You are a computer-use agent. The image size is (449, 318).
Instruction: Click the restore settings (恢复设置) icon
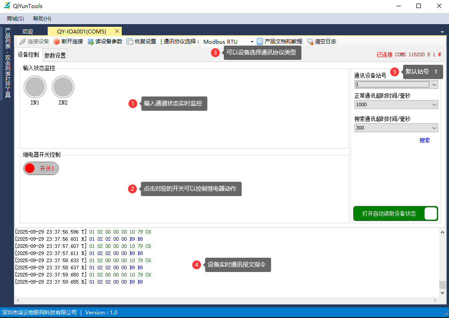130,42
